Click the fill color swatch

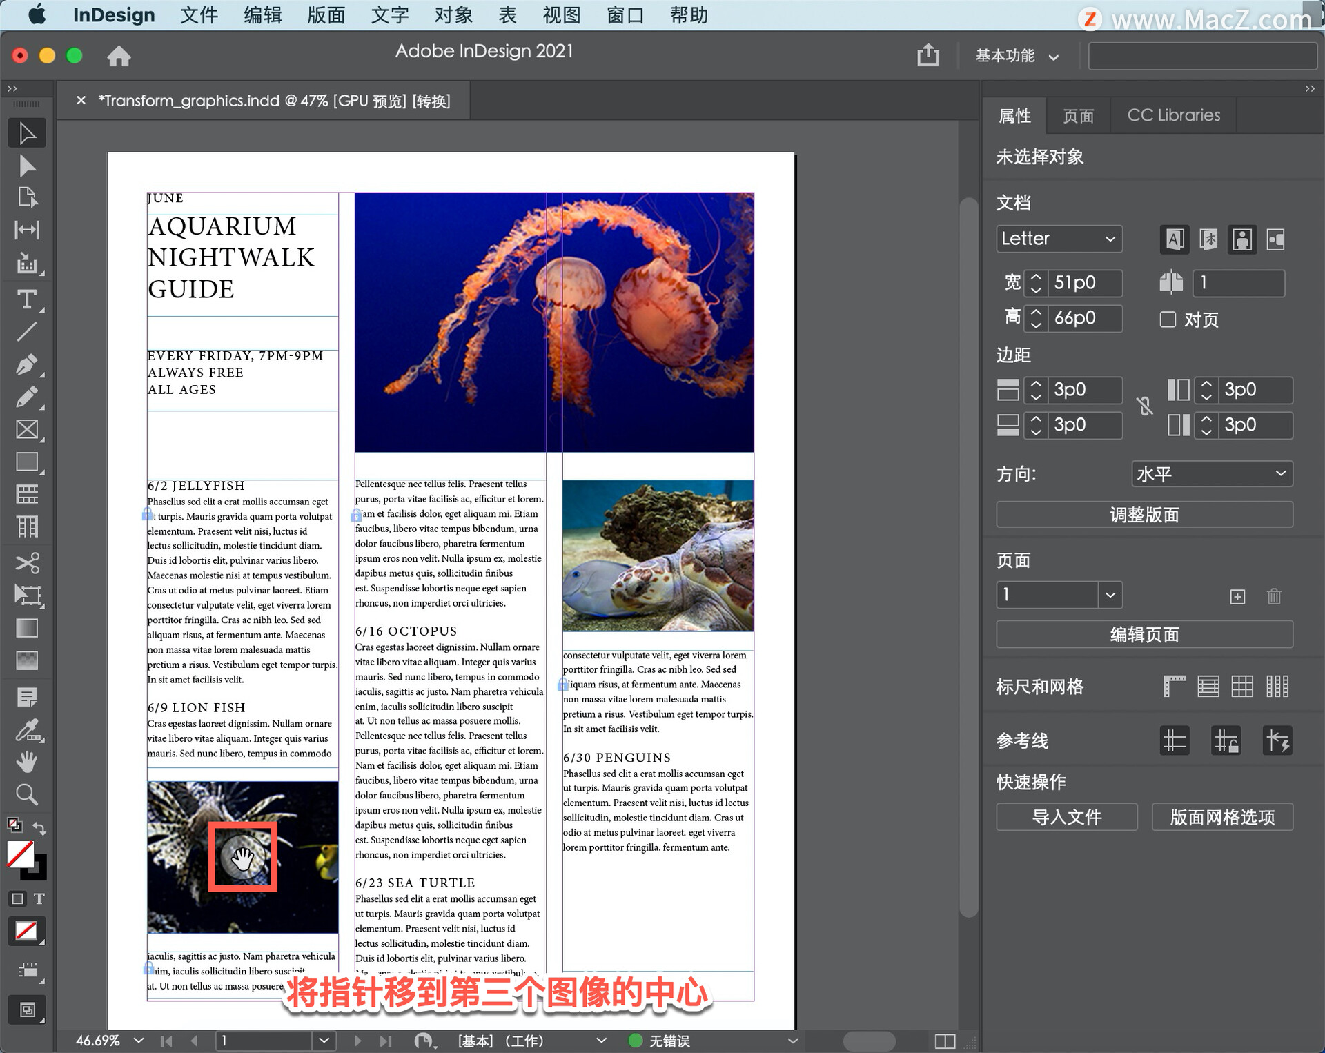20,854
